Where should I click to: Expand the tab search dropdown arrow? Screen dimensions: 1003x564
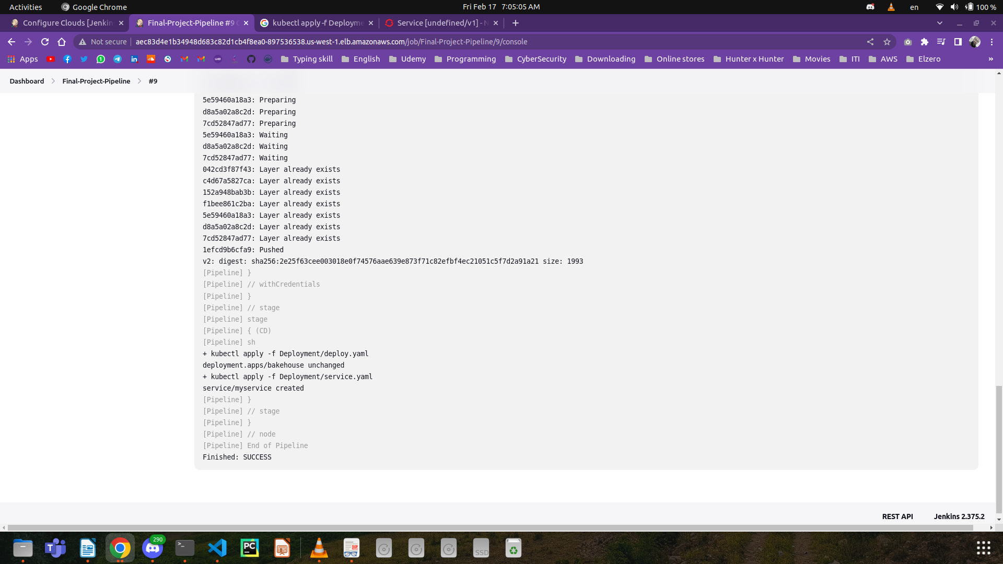click(940, 23)
